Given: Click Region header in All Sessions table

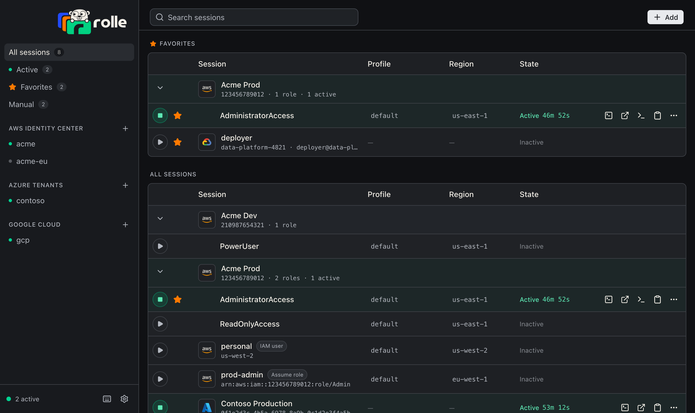Looking at the screenshot, I should 461,195.
